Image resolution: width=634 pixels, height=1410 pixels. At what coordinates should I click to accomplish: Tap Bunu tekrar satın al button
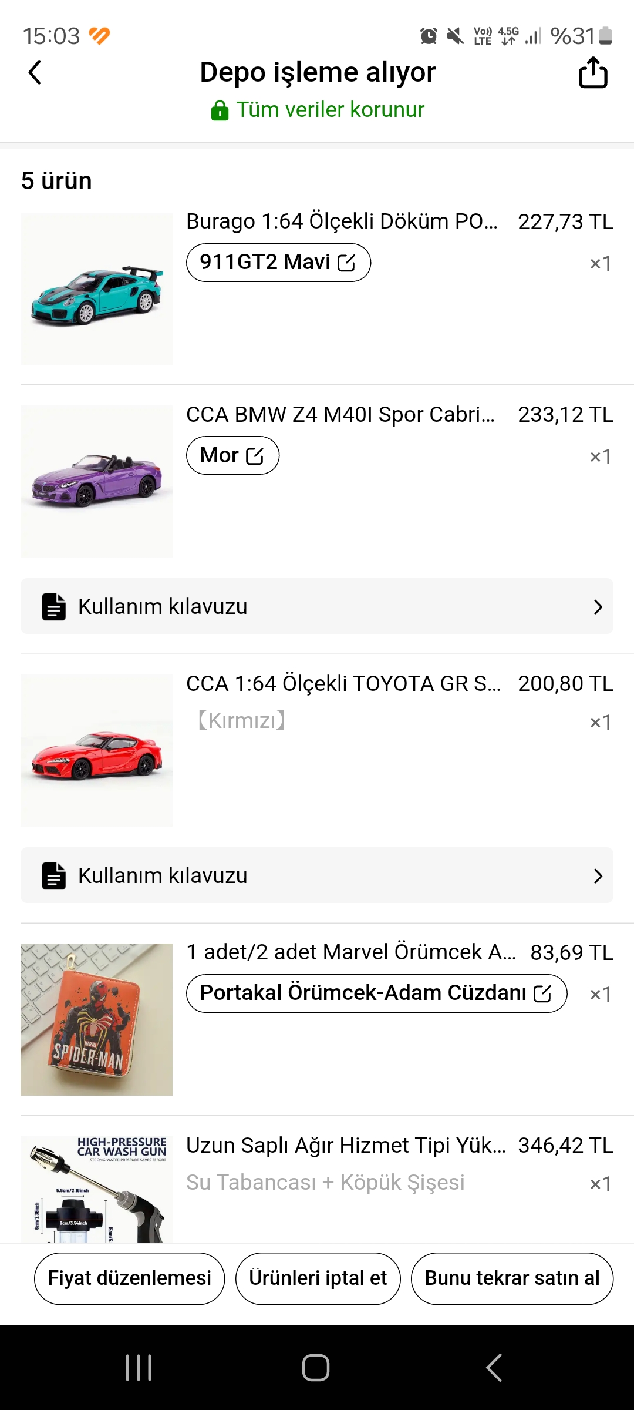[512, 1278]
